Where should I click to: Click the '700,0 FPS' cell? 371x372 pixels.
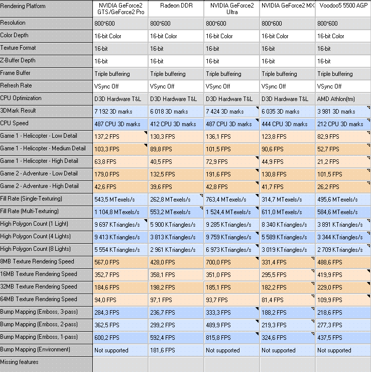click(232, 262)
